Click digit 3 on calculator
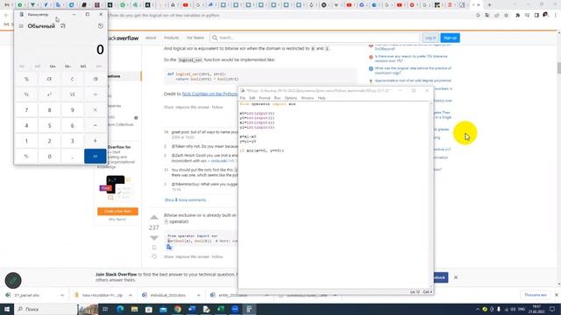The image size is (561, 315). (72, 141)
